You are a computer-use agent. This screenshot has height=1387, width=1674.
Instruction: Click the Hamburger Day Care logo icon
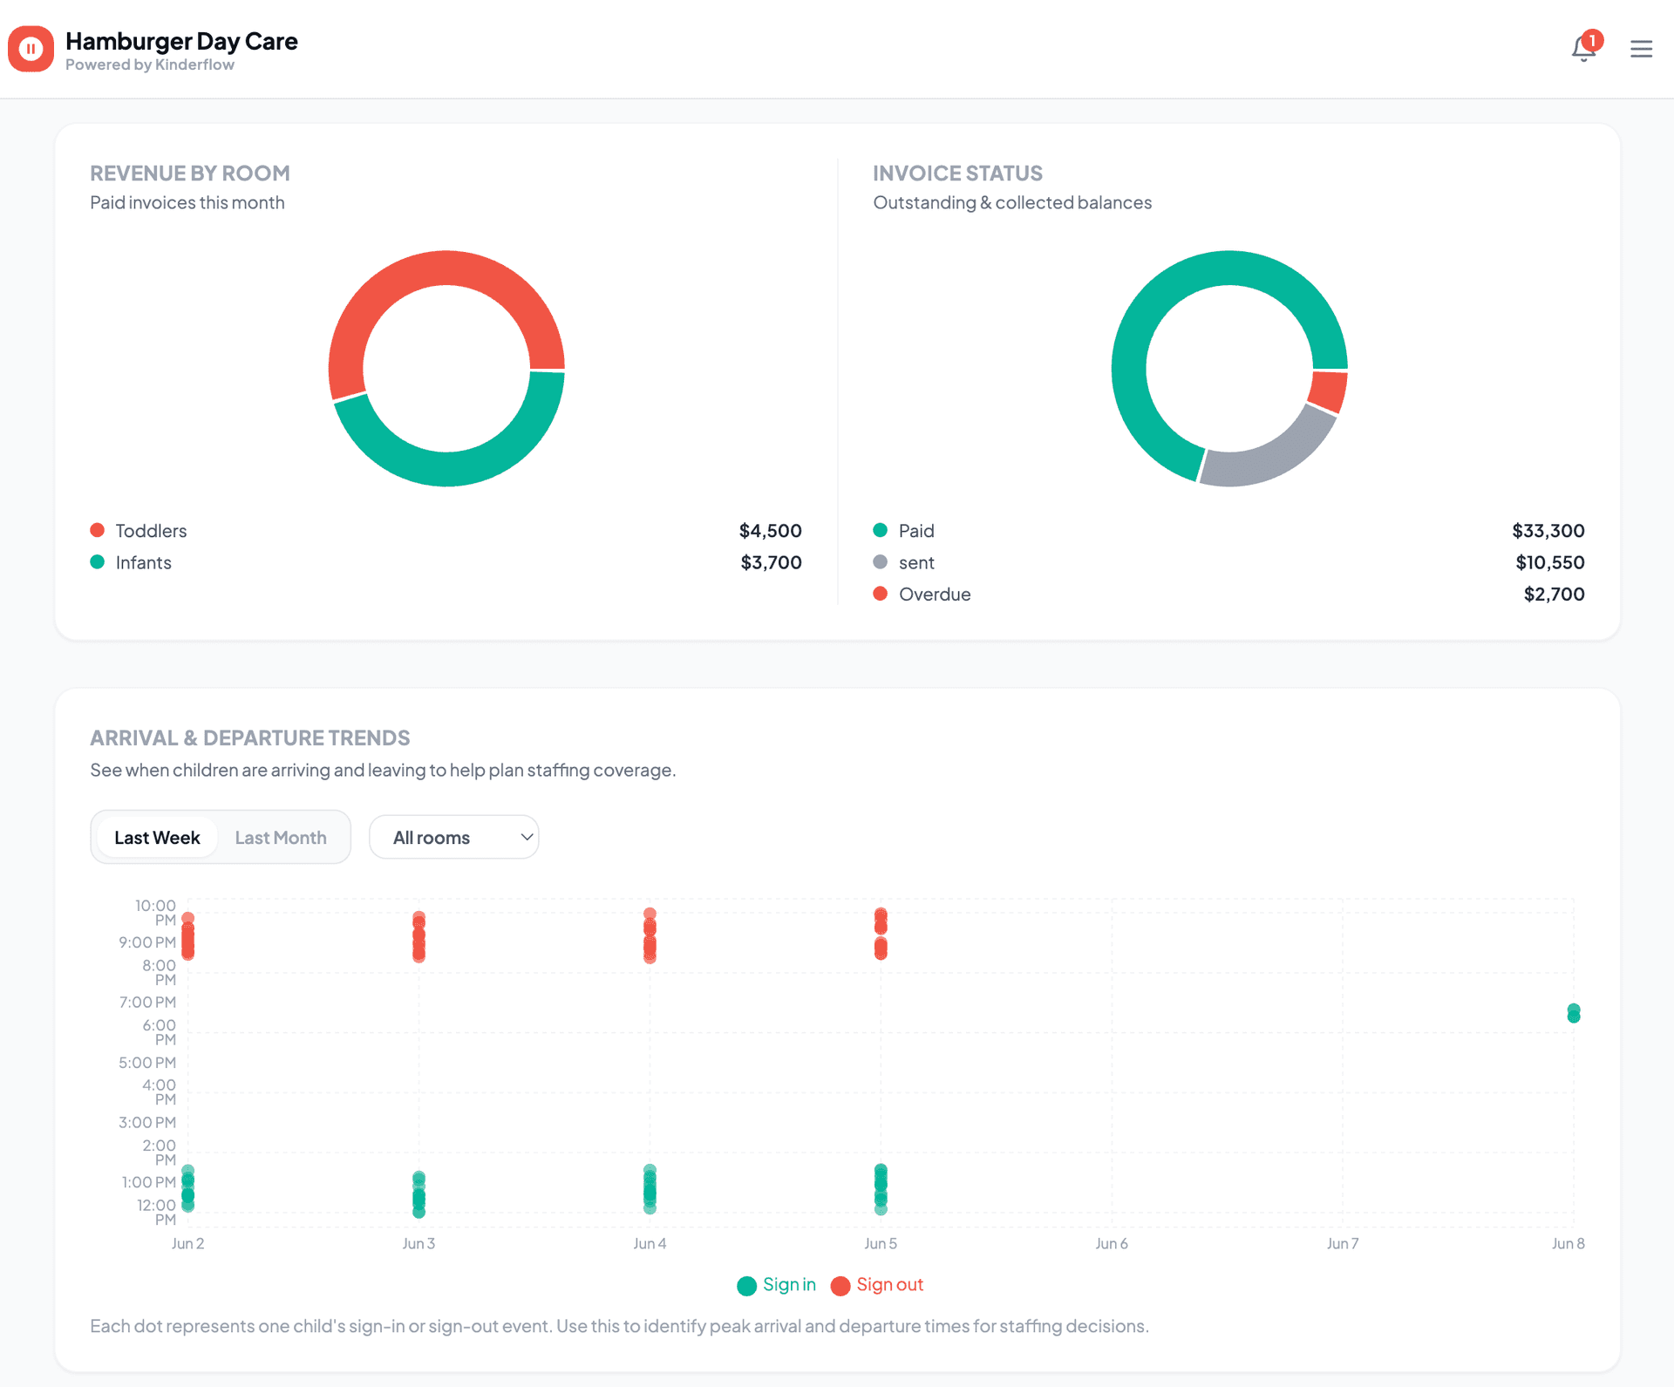31,49
